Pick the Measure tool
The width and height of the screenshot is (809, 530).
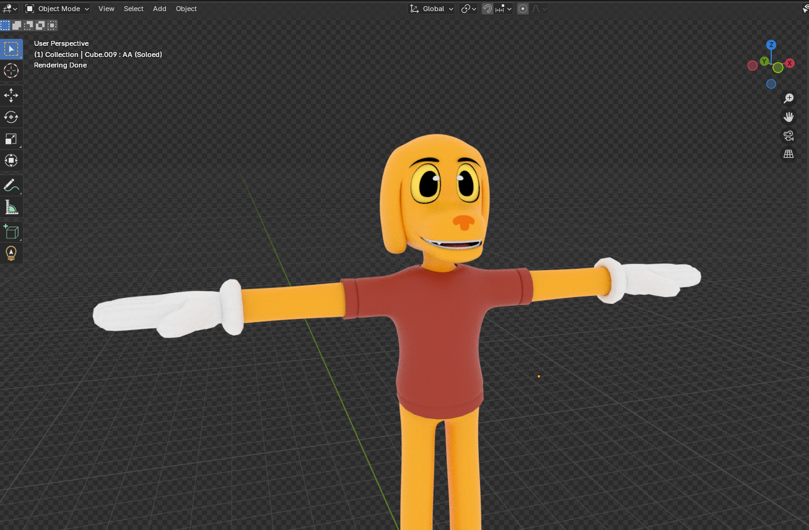point(11,207)
